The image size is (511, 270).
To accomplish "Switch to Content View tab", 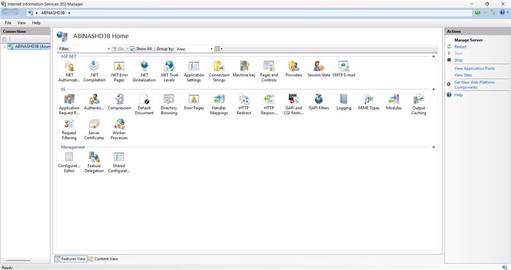I will (x=103, y=259).
